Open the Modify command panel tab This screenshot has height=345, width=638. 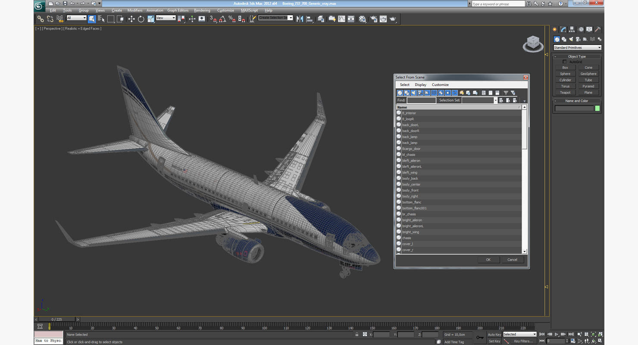tap(563, 29)
